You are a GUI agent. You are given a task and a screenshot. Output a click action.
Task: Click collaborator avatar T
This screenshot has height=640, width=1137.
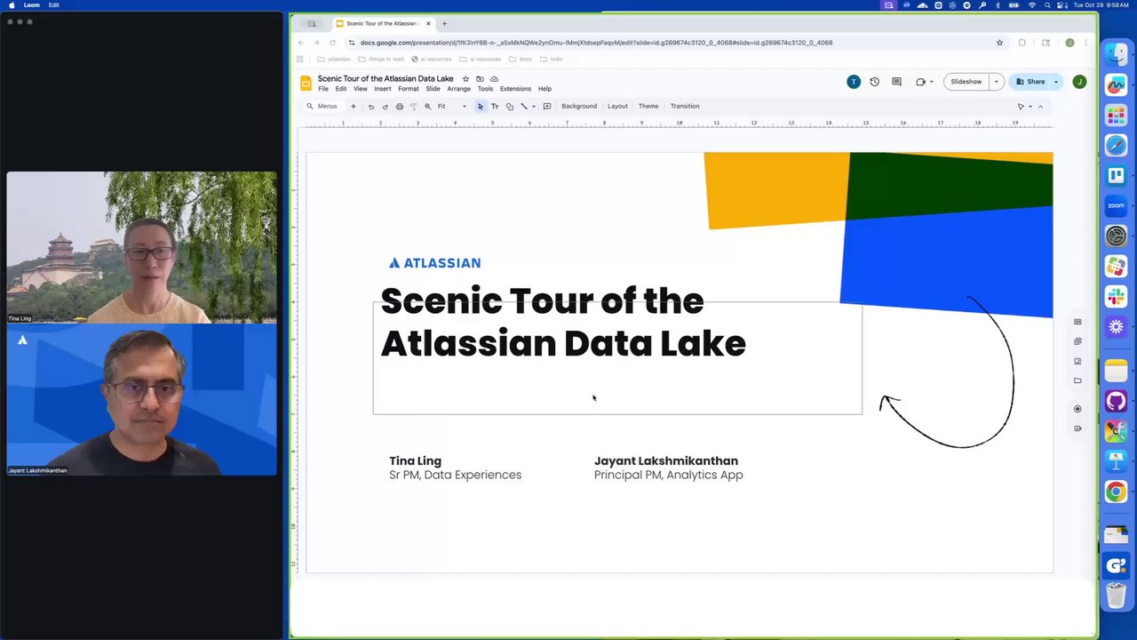point(854,82)
